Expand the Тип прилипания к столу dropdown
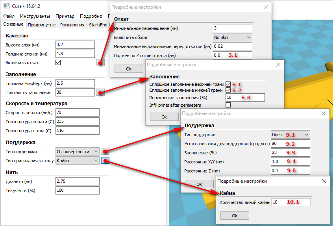This screenshot has width=333, height=226. point(78,161)
